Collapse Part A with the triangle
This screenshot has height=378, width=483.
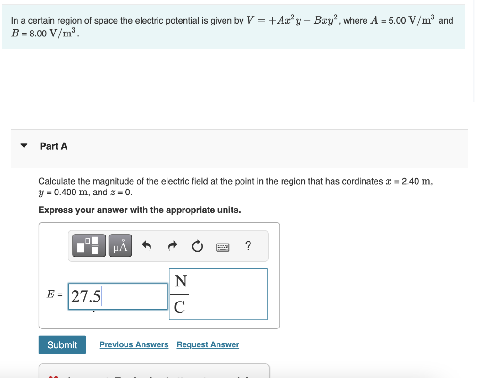(x=24, y=145)
